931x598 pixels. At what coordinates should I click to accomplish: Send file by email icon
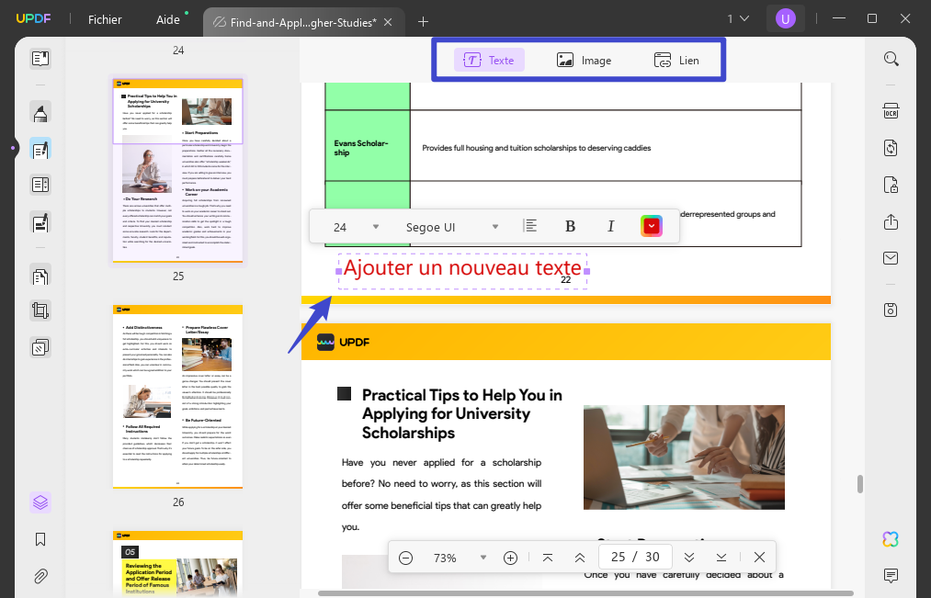[891, 258]
